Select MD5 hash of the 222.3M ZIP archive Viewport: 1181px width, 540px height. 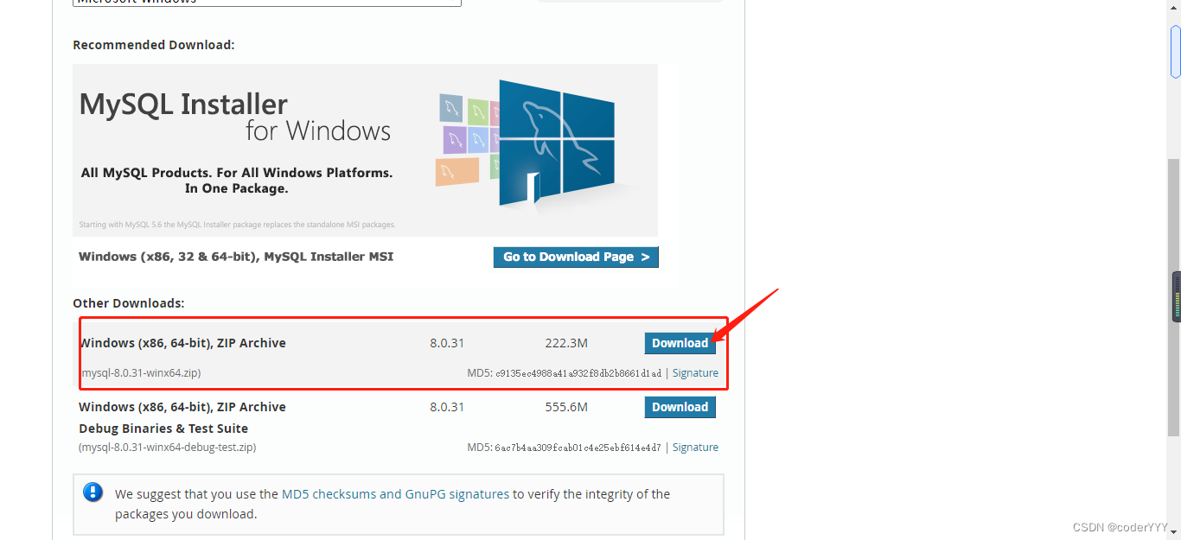[x=578, y=373]
